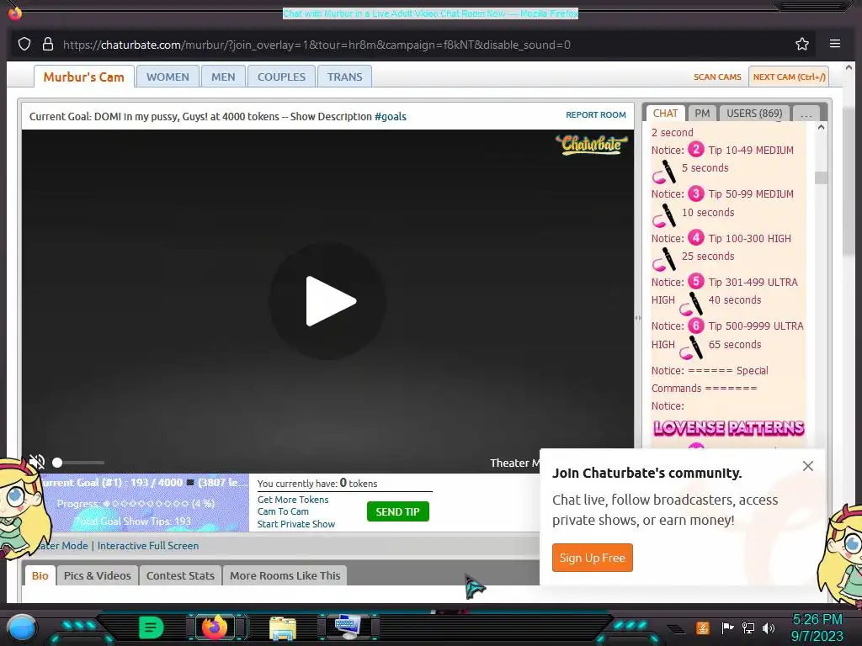This screenshot has height=646, width=862.
Task: Click the chat panel scroll-up arrow
Action: (x=821, y=128)
